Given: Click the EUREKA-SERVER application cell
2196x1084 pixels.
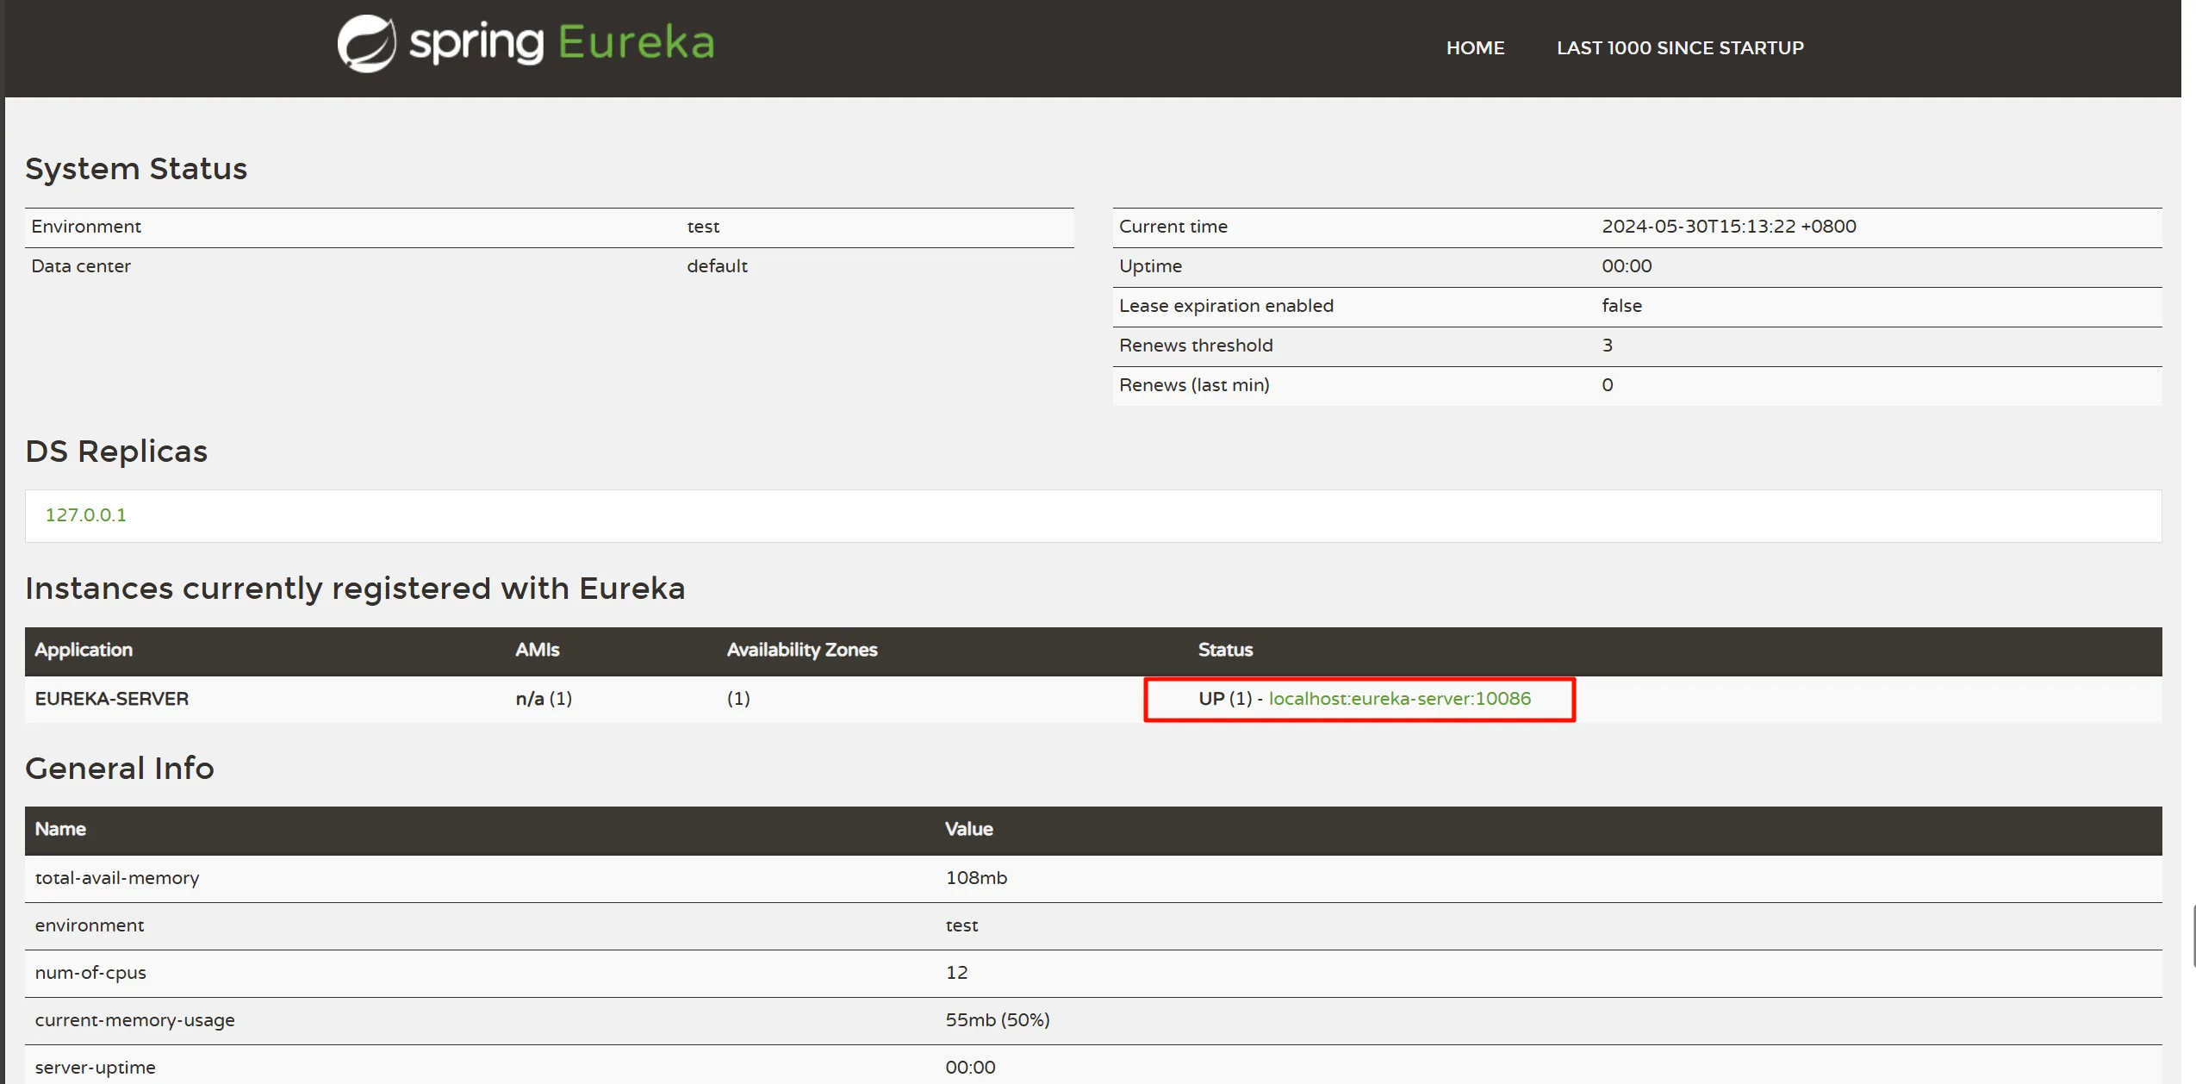Looking at the screenshot, I should (111, 698).
